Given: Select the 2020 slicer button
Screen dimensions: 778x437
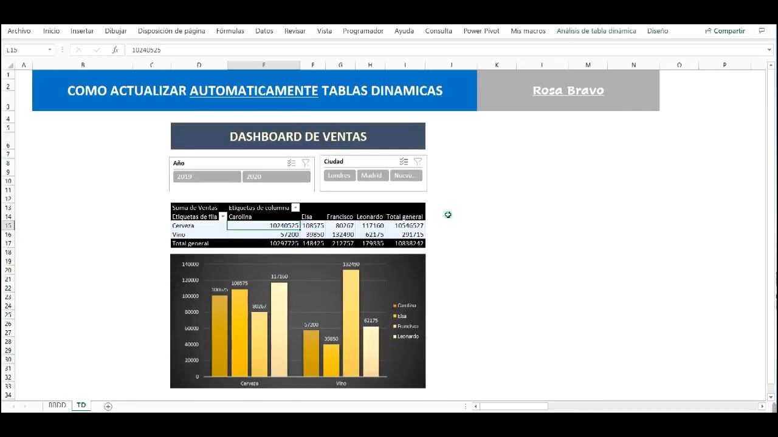Looking at the screenshot, I should click(277, 177).
